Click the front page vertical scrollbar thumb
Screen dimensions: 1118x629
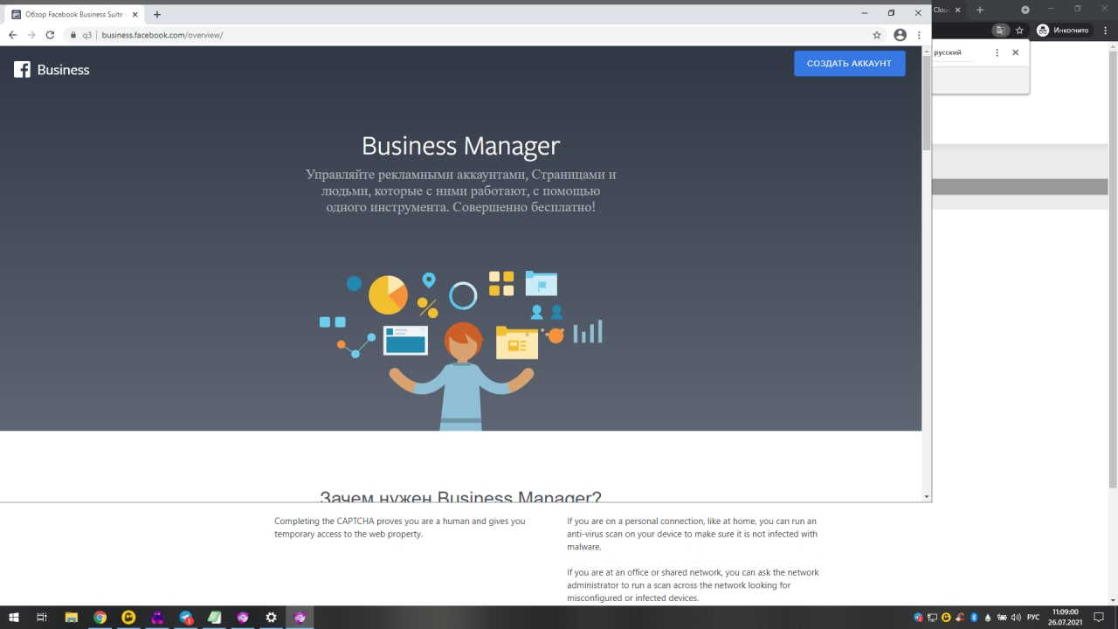coord(927,105)
